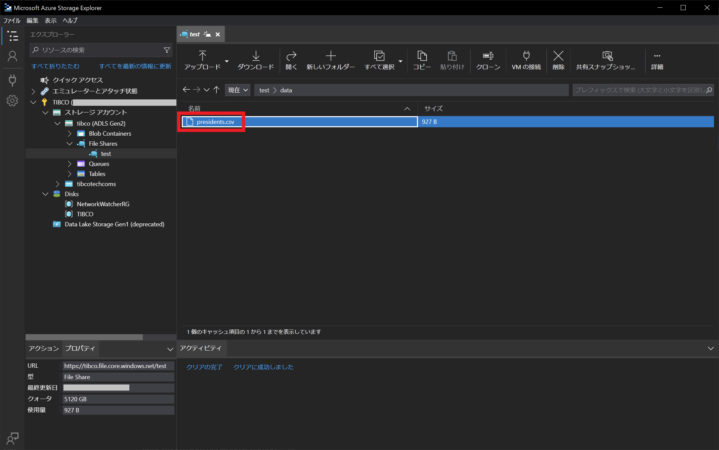Click the Upload toolbar button
This screenshot has height=450, width=719.
202,60
